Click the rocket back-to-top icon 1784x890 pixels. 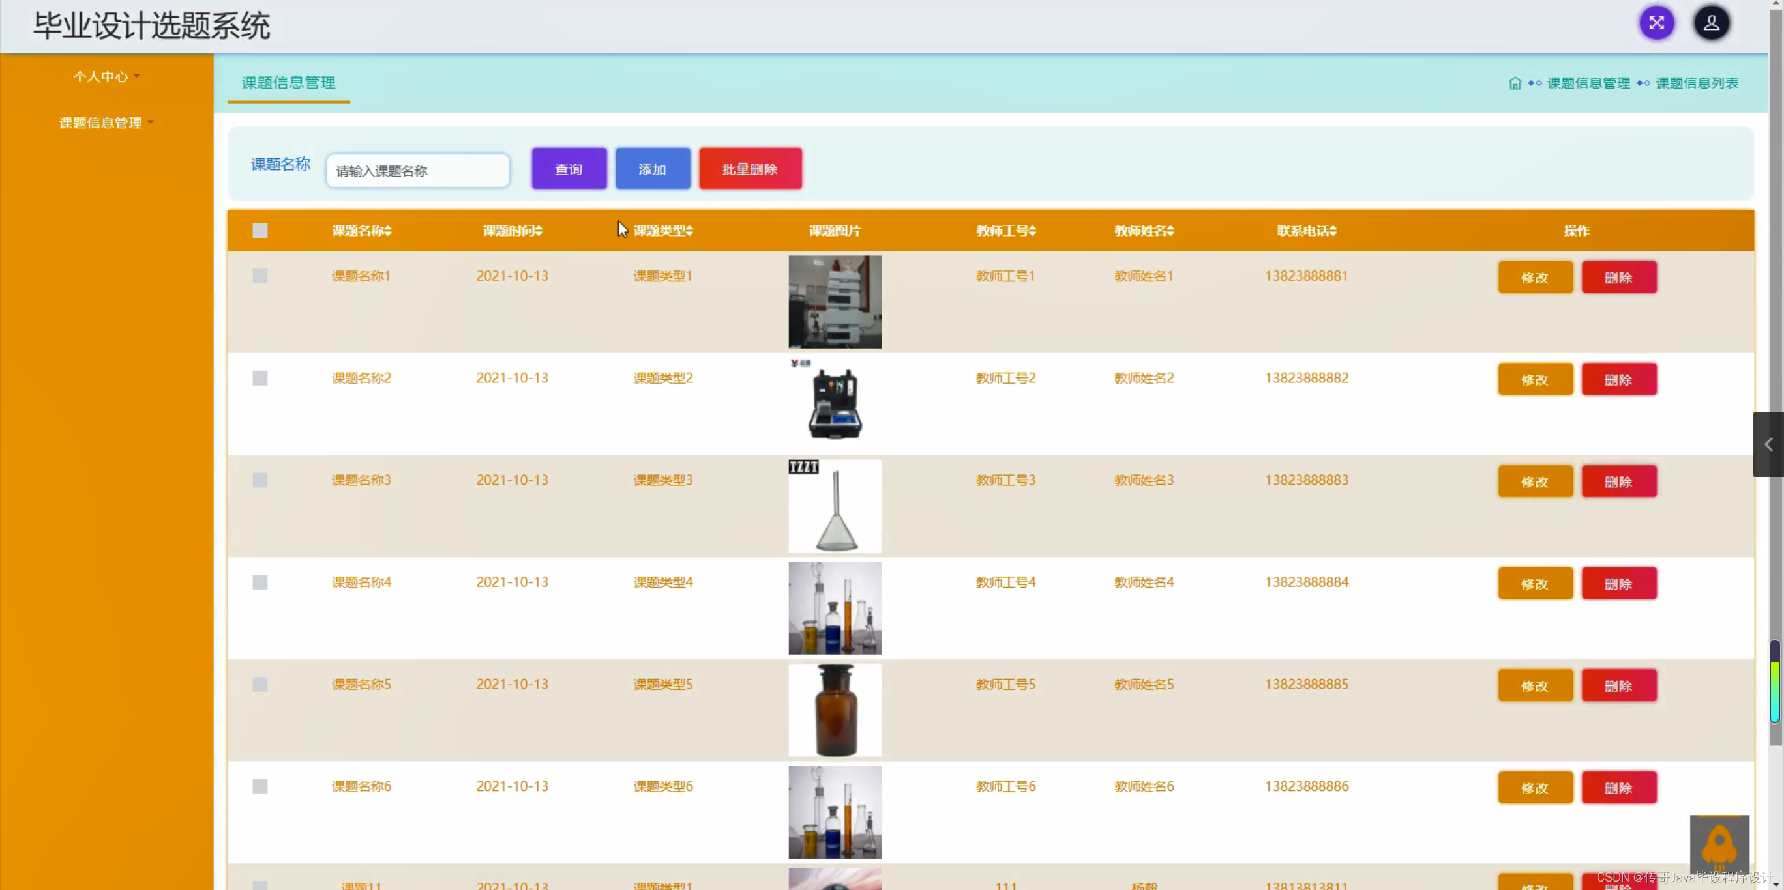click(x=1719, y=844)
